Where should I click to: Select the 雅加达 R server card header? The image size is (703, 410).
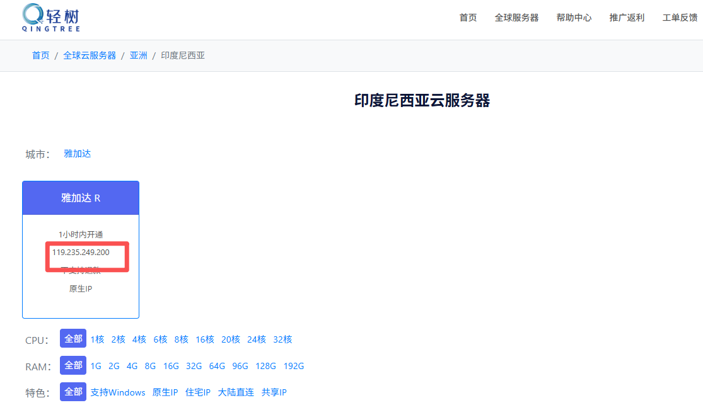pyautogui.click(x=81, y=198)
